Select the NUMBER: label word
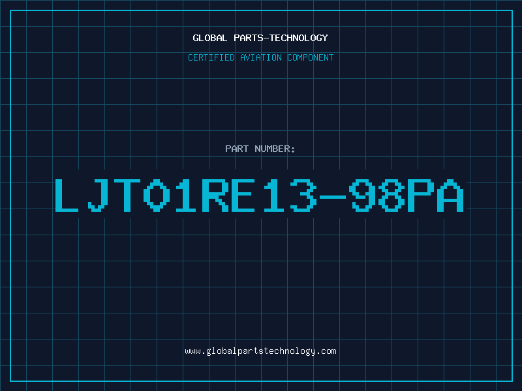The image size is (522, 391). [275, 149]
